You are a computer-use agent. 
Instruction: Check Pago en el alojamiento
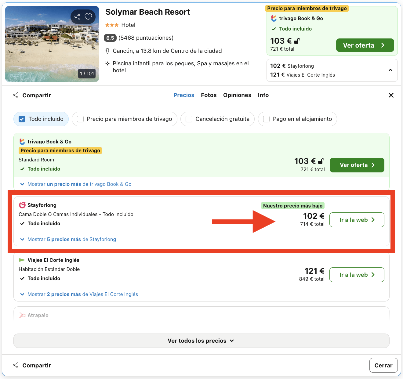(x=266, y=119)
